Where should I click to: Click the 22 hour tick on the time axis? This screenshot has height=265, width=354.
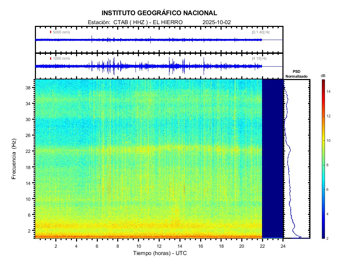(262, 246)
